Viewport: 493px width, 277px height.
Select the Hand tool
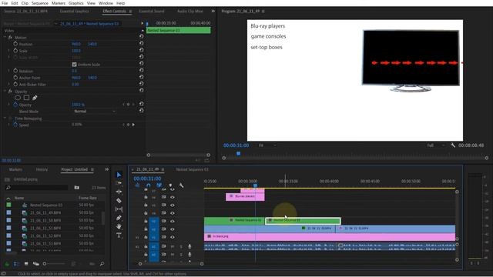119,226
